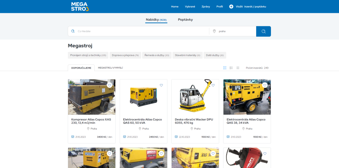Switch to the Poptávky tab

tap(185, 20)
